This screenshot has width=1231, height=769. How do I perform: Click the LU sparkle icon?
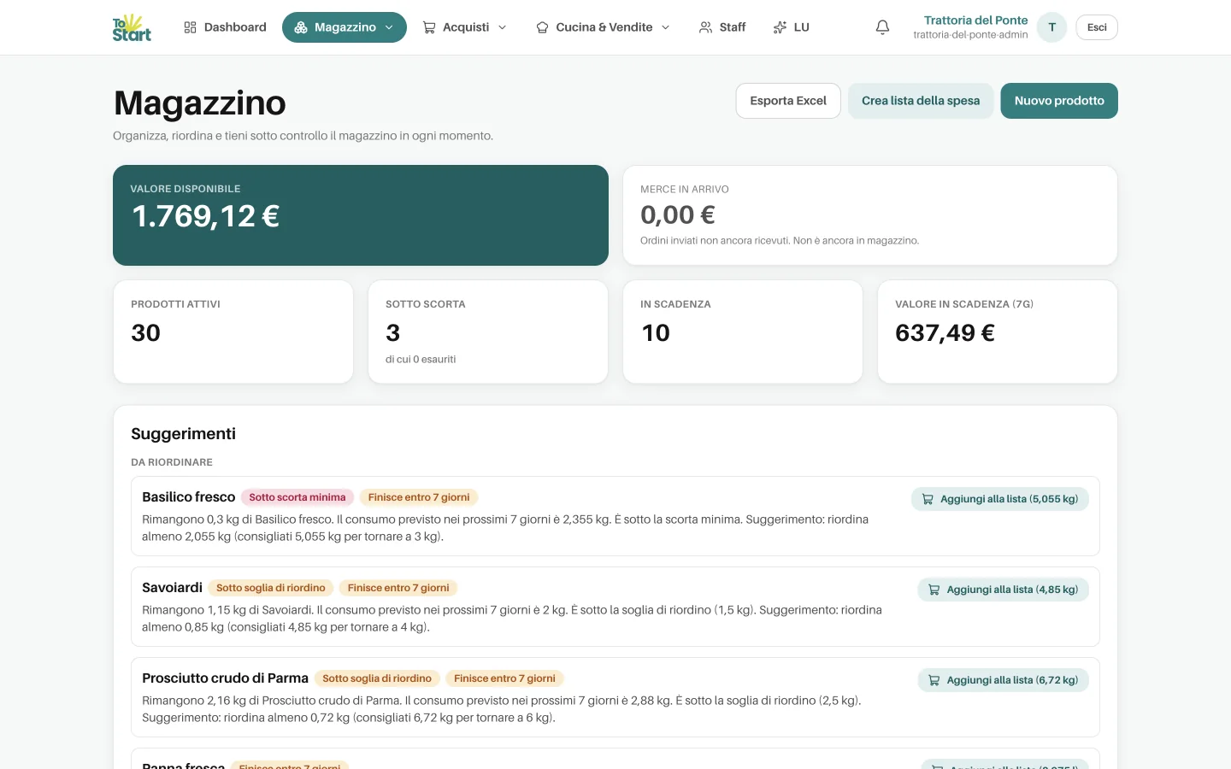point(780,27)
